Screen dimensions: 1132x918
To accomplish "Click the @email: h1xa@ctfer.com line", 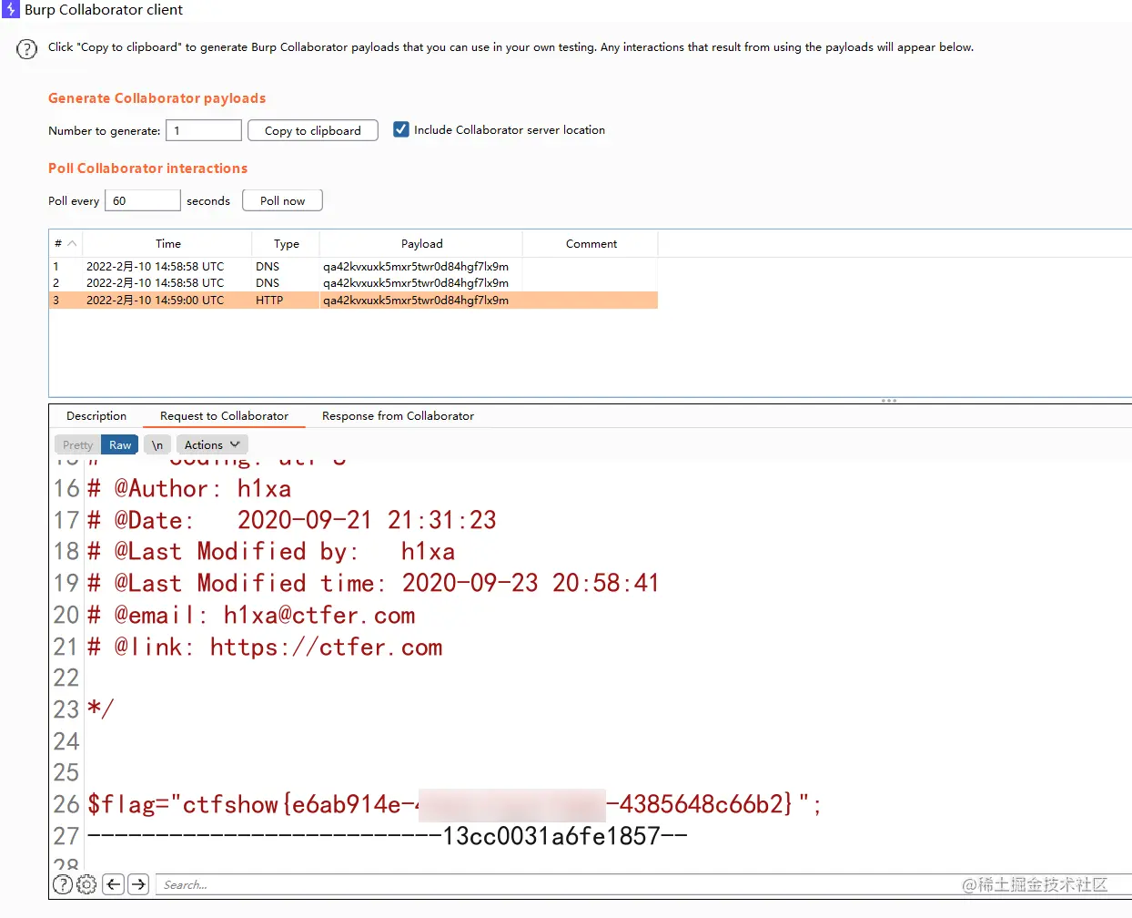I will pos(251,615).
